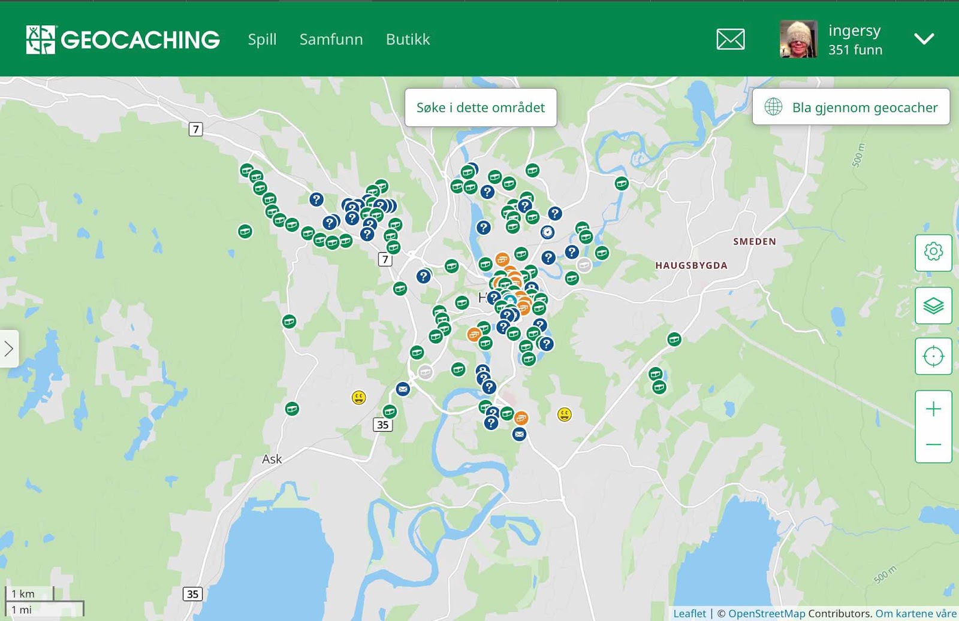959x621 pixels.
Task: Open the user account dropdown arrow
Action: 924,40
